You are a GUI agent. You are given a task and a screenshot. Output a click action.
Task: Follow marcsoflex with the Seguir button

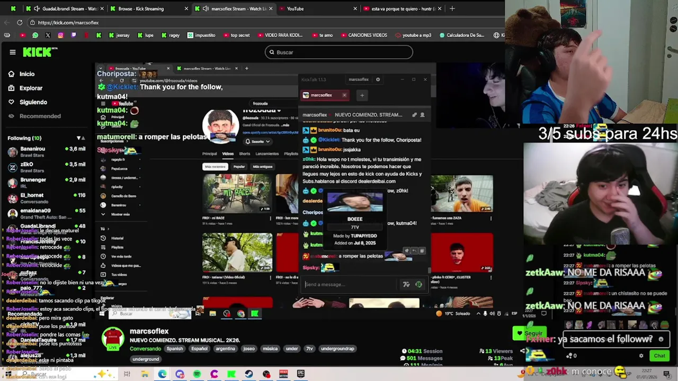(529, 333)
